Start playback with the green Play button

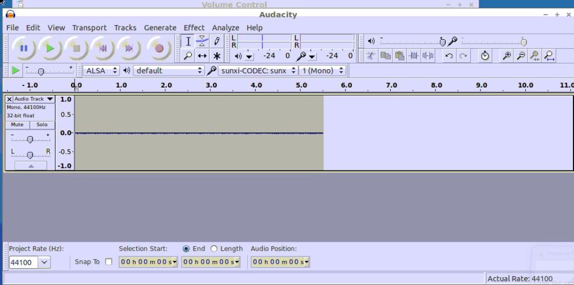click(50, 48)
